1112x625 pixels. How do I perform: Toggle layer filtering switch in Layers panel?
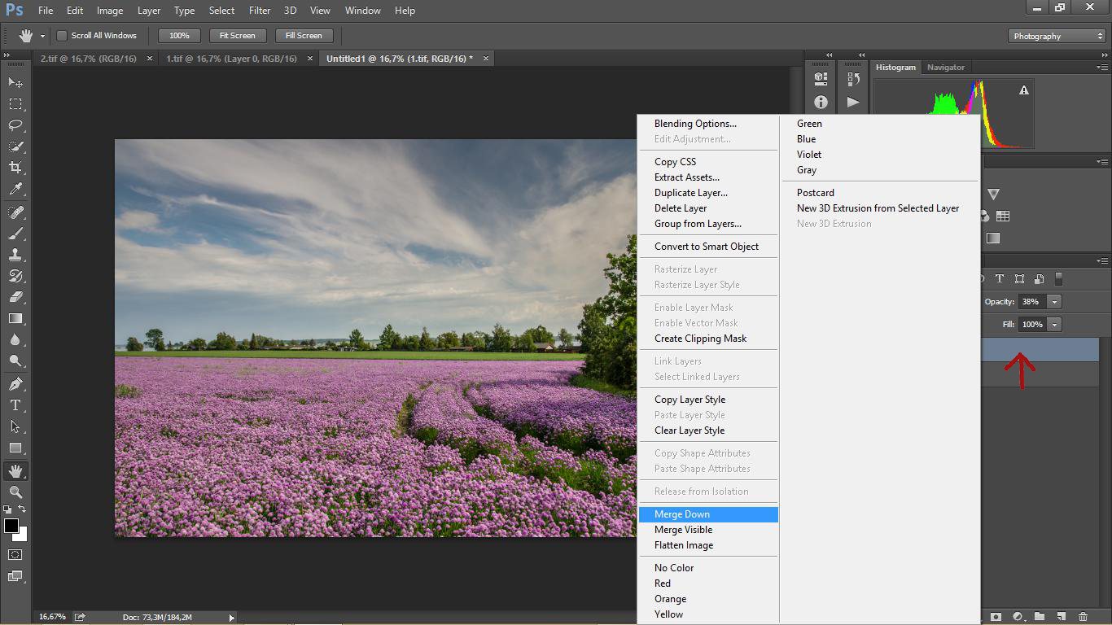point(1058,279)
